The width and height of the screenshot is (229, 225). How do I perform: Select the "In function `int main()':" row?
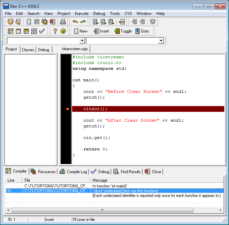click(x=115, y=186)
